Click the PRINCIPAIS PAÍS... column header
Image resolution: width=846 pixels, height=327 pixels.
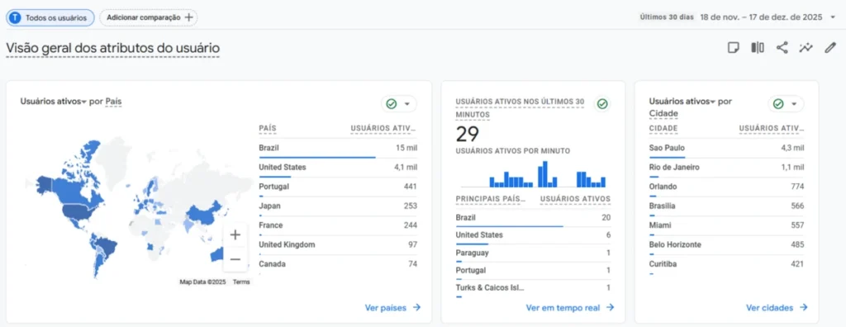[x=491, y=199]
